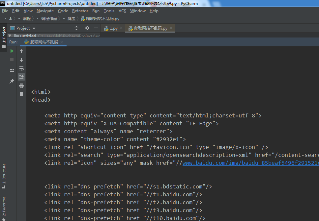Toggle the Structure side tool window
The width and height of the screenshot is (319, 221).
pyautogui.click(x=4, y=176)
